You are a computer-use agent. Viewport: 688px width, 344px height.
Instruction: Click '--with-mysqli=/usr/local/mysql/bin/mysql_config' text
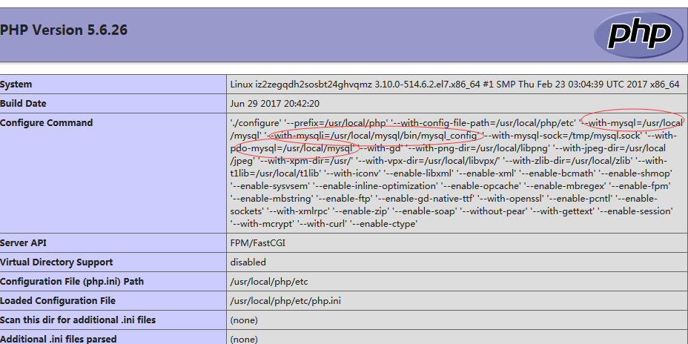click(373, 136)
